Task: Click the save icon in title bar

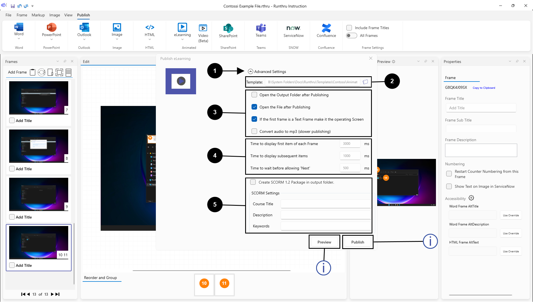Action: (13, 6)
